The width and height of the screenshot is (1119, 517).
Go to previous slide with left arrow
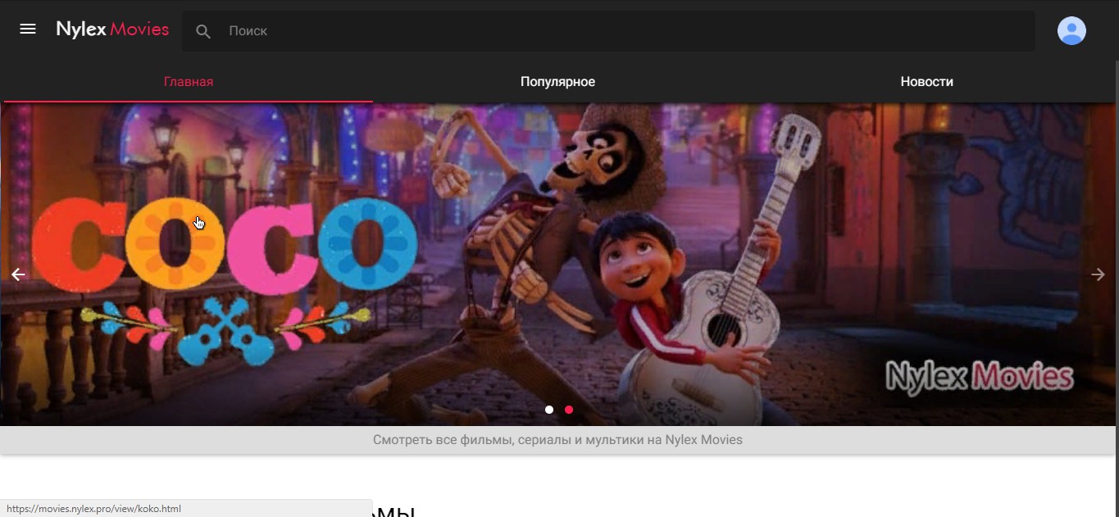click(x=18, y=274)
